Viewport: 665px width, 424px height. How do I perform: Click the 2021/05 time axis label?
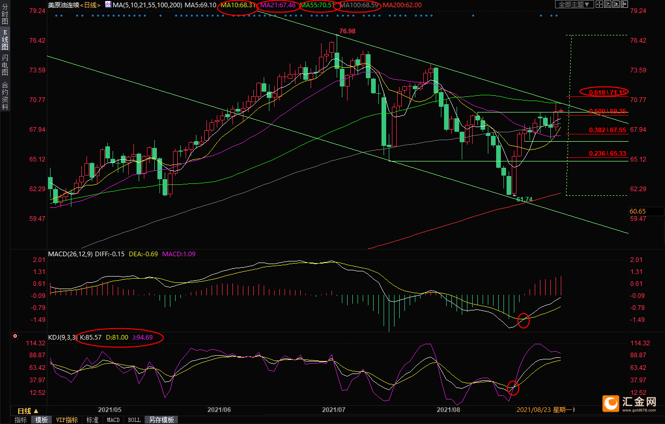[x=109, y=410]
